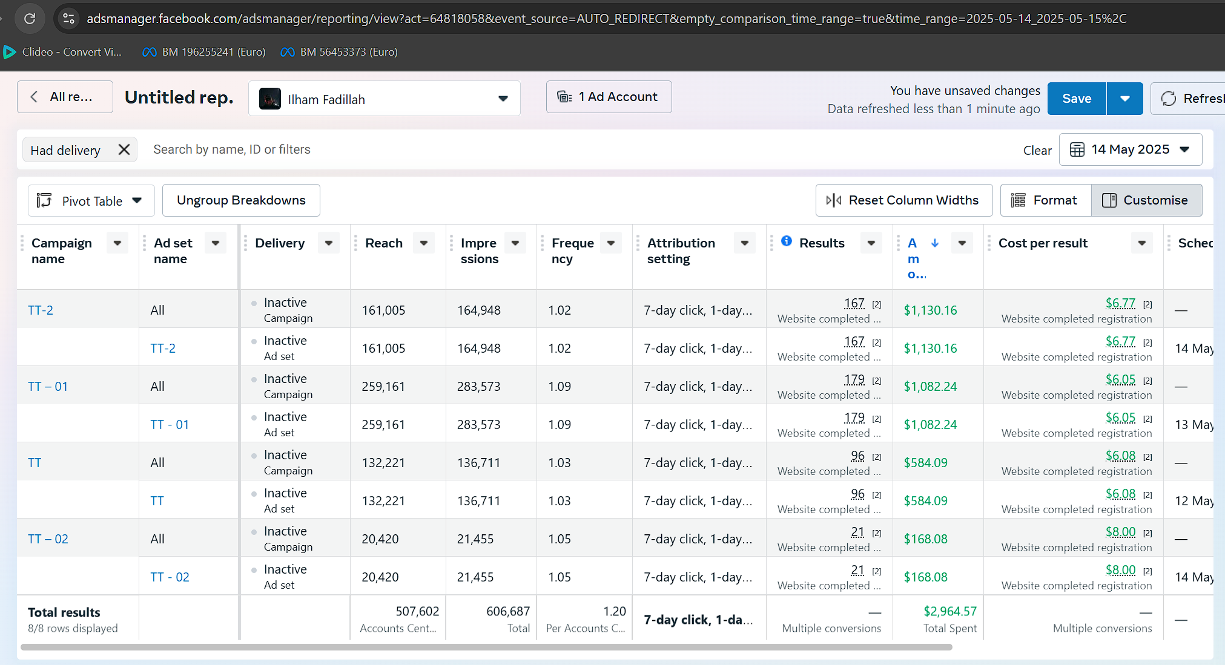Click the Results info icon
Viewport: 1225px width, 665px height.
(786, 241)
